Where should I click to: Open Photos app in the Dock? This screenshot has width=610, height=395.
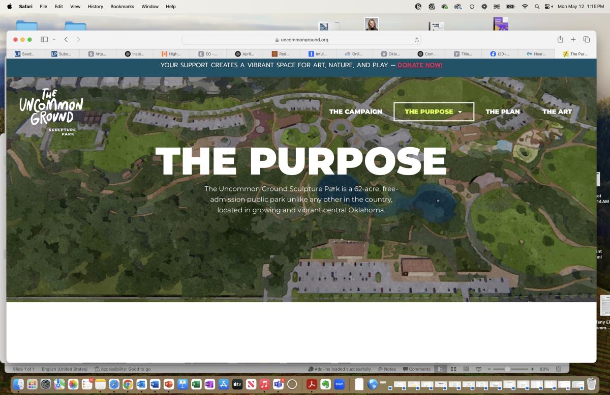73,384
